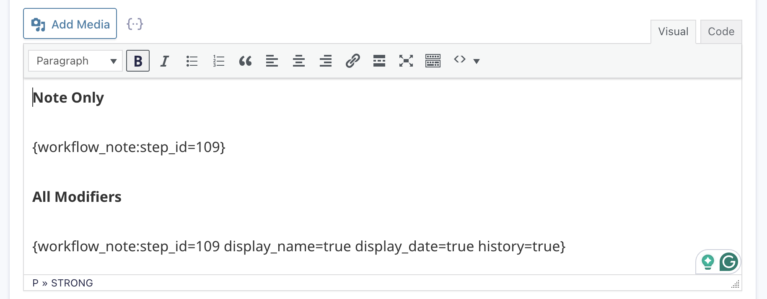Insert a bulleted list
The width and height of the screenshot is (767, 299).
tap(192, 61)
